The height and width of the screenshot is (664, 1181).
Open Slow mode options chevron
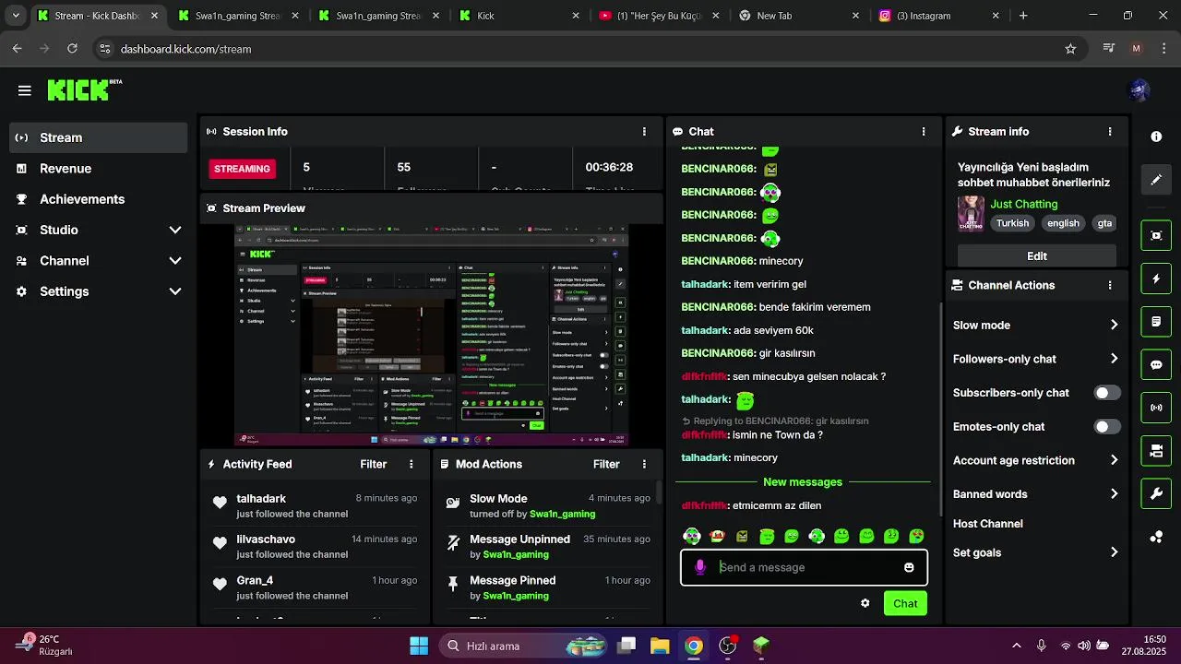tap(1114, 326)
